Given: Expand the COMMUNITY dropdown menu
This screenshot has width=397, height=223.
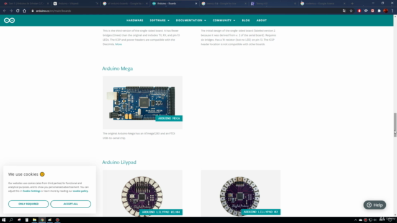Looking at the screenshot, I should (224, 20).
